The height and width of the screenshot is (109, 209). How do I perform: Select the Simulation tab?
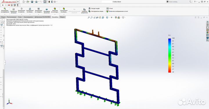55,17
